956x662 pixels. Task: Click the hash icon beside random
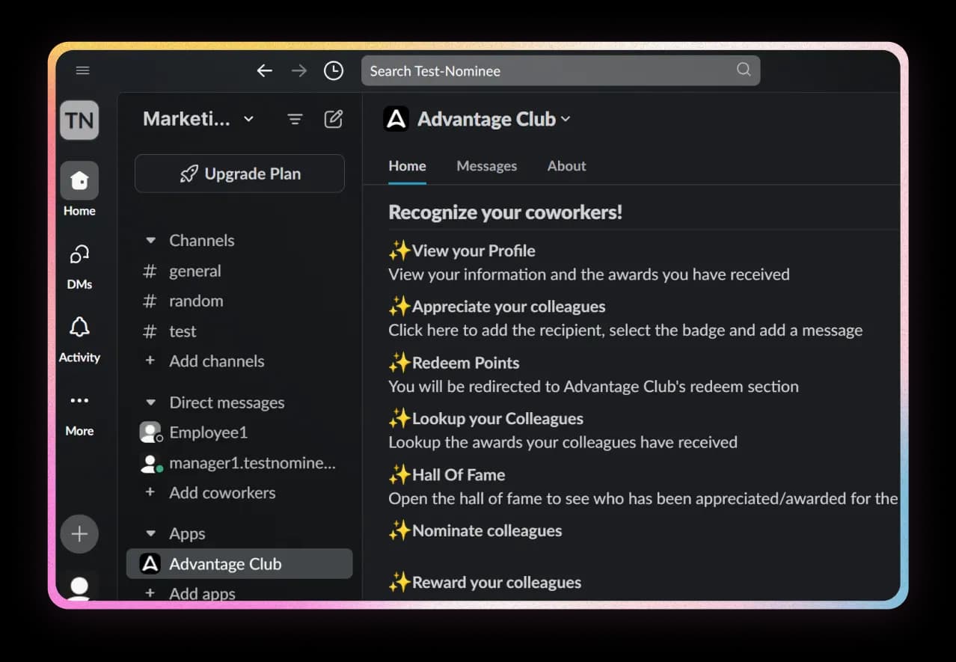coord(150,301)
